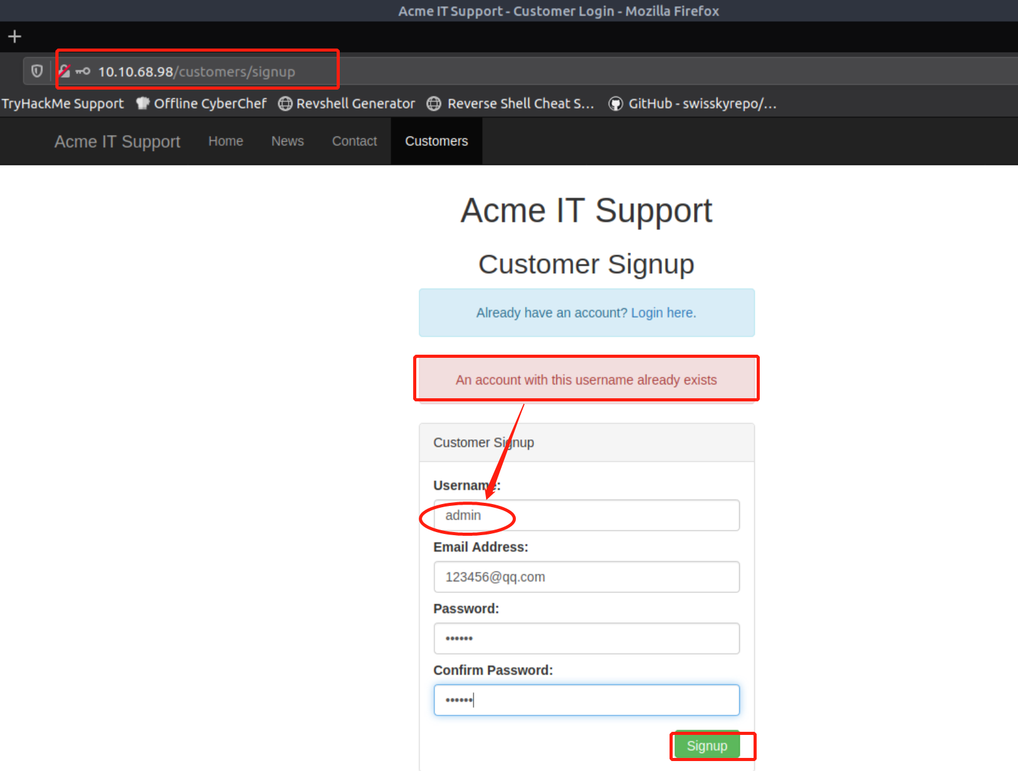Click the Password input field

click(x=586, y=638)
